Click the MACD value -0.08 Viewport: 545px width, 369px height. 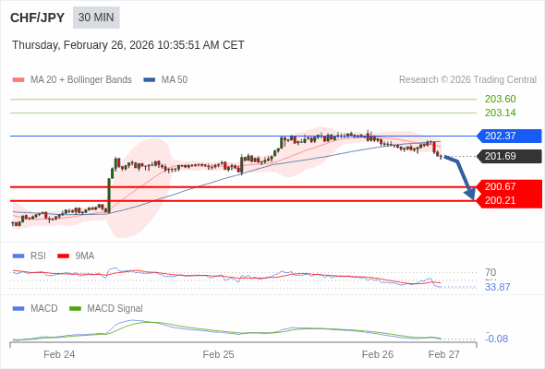pyautogui.click(x=497, y=339)
